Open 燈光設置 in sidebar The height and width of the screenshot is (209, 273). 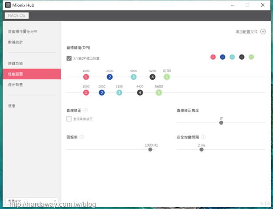pos(15,84)
